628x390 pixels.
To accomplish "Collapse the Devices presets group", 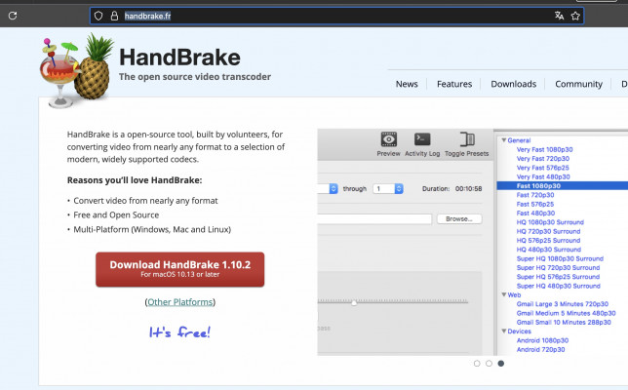I will pyautogui.click(x=502, y=331).
